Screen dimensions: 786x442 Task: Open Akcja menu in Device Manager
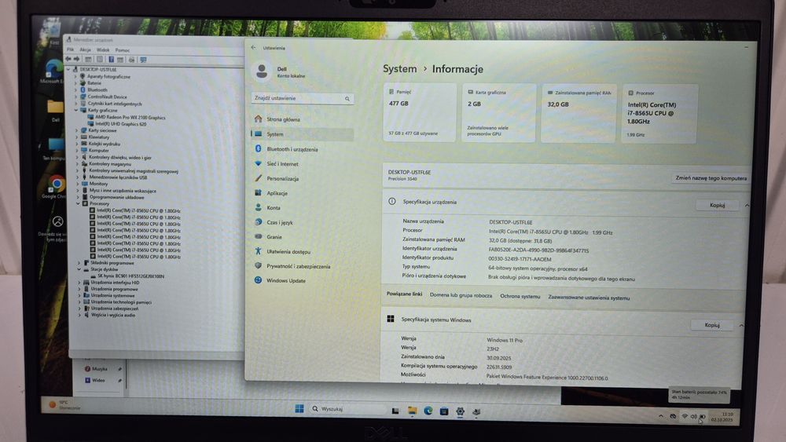85,49
